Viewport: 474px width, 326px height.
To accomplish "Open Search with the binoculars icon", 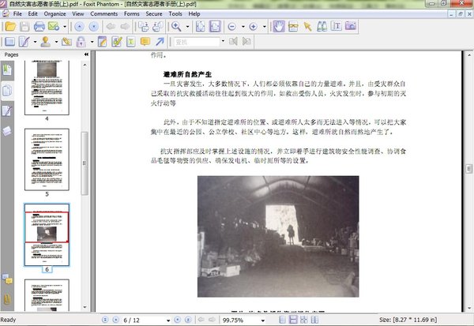I will tap(322, 27).
